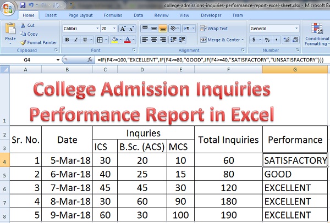Image resolution: width=330 pixels, height=223 pixels.
Task: Open the Number dialog launcher
Action: [298, 50]
